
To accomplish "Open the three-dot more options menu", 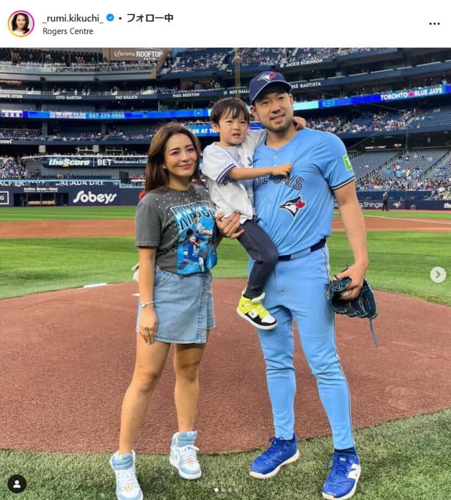I will click(x=434, y=24).
